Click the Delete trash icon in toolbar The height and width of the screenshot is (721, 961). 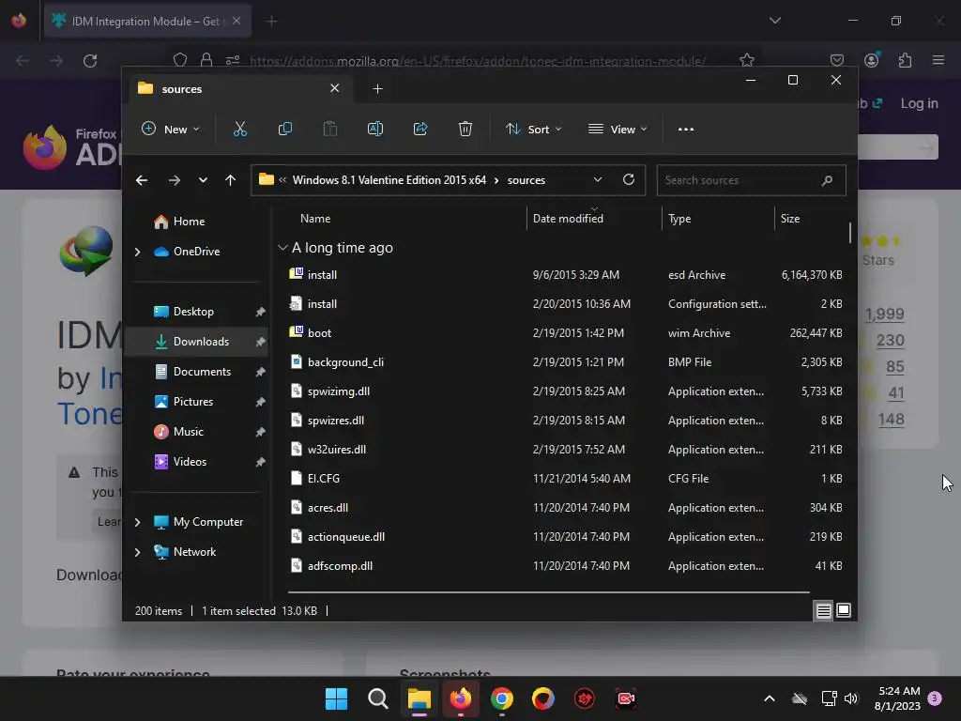coord(465,129)
